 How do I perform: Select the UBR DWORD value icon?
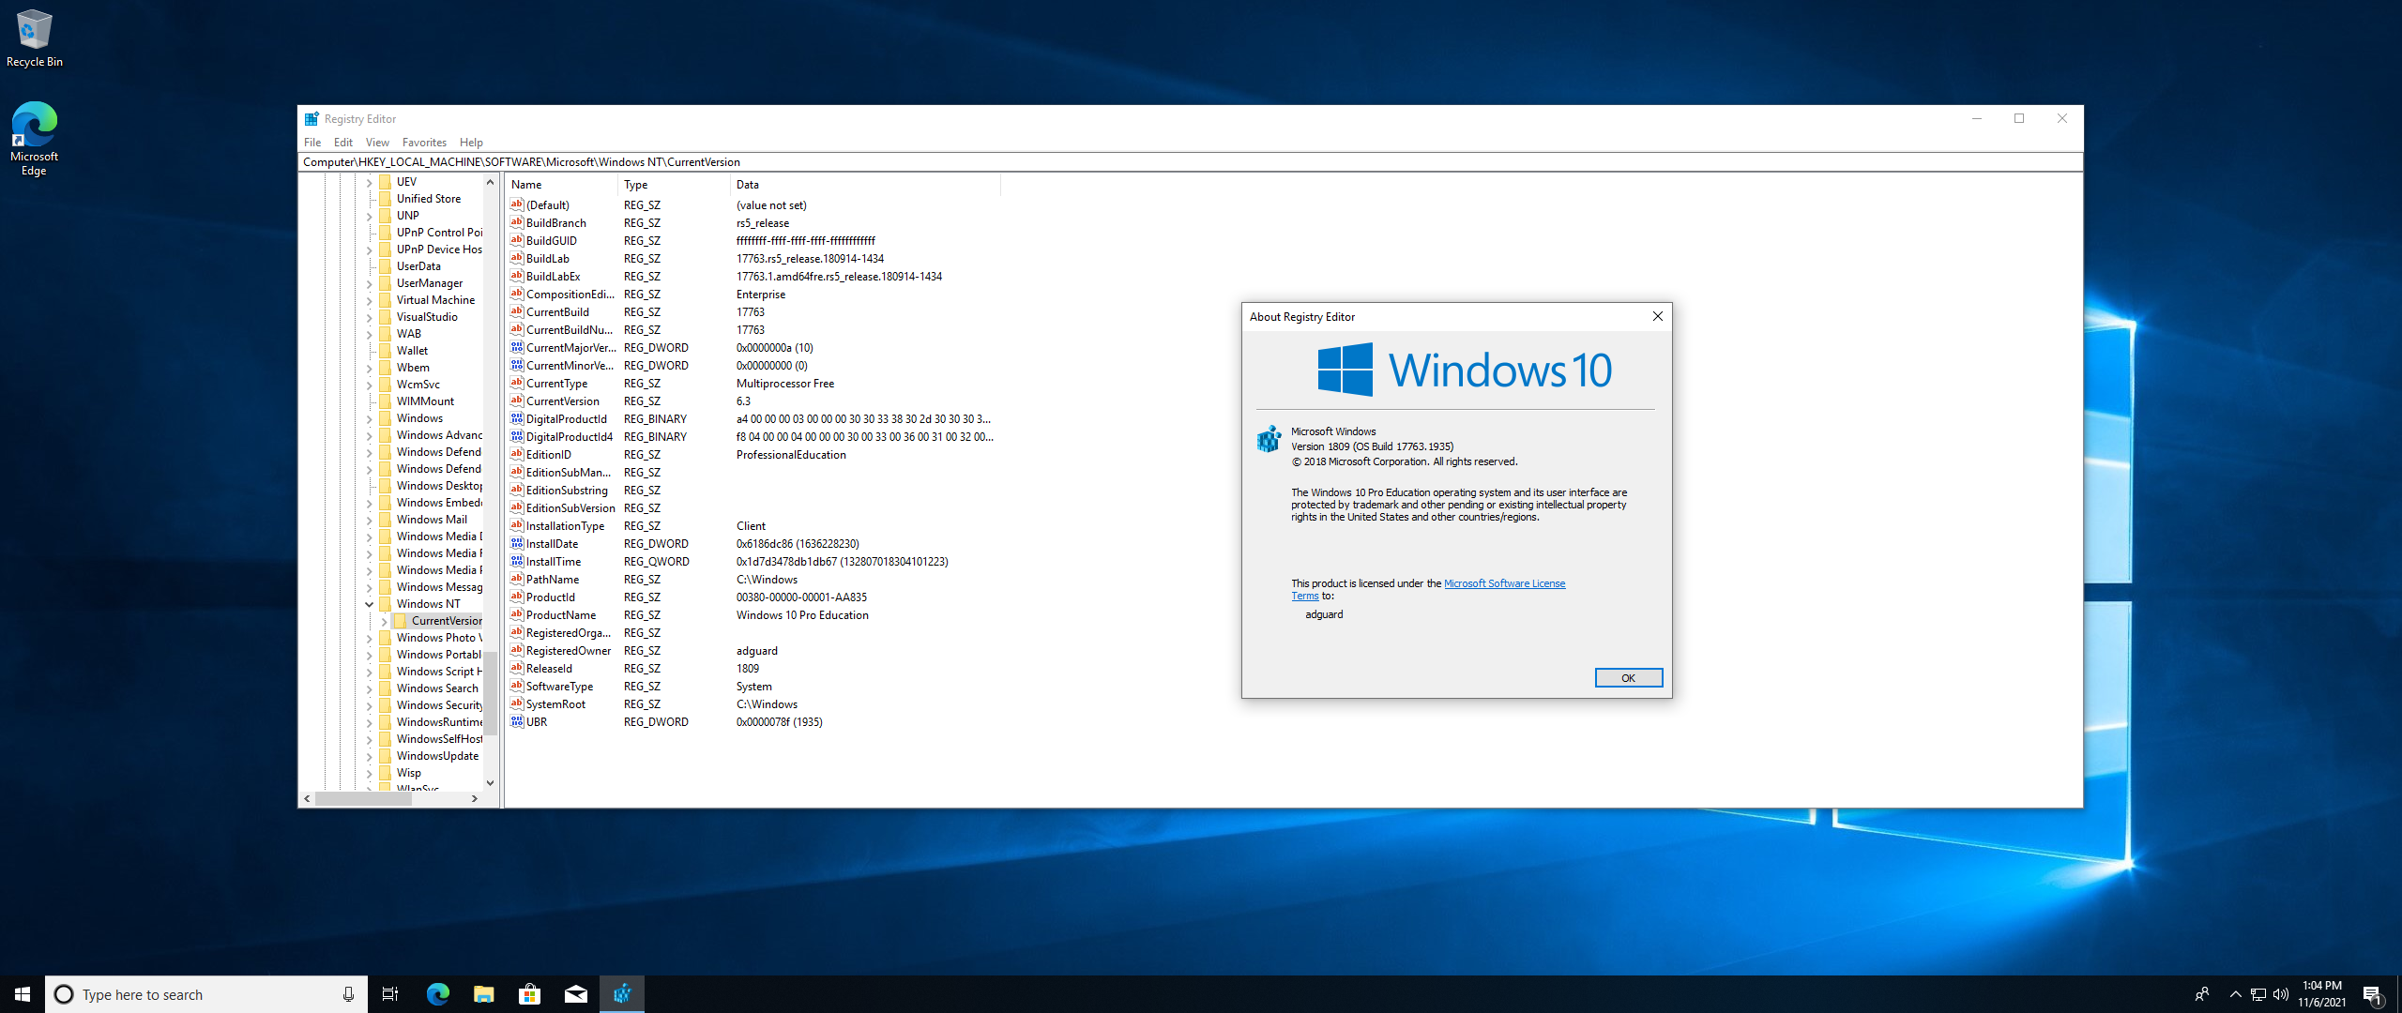click(x=516, y=721)
